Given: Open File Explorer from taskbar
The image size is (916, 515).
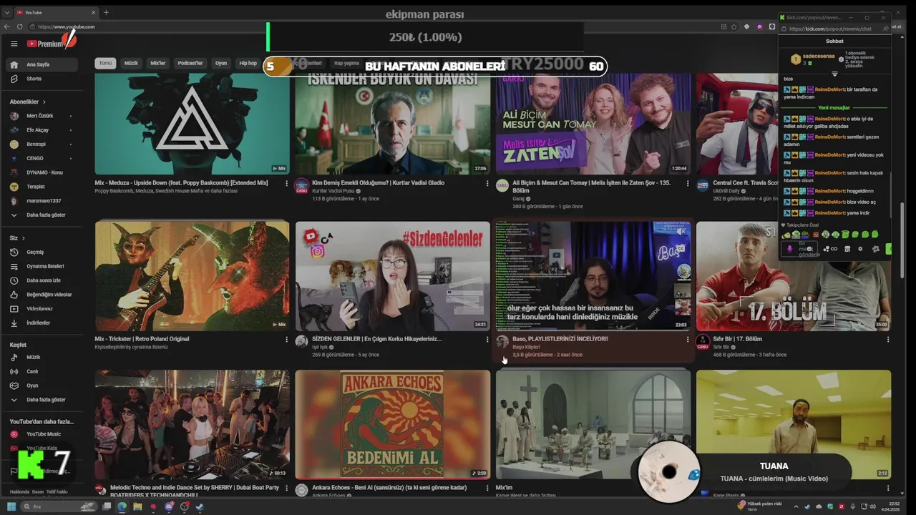Looking at the screenshot, I should (137, 506).
